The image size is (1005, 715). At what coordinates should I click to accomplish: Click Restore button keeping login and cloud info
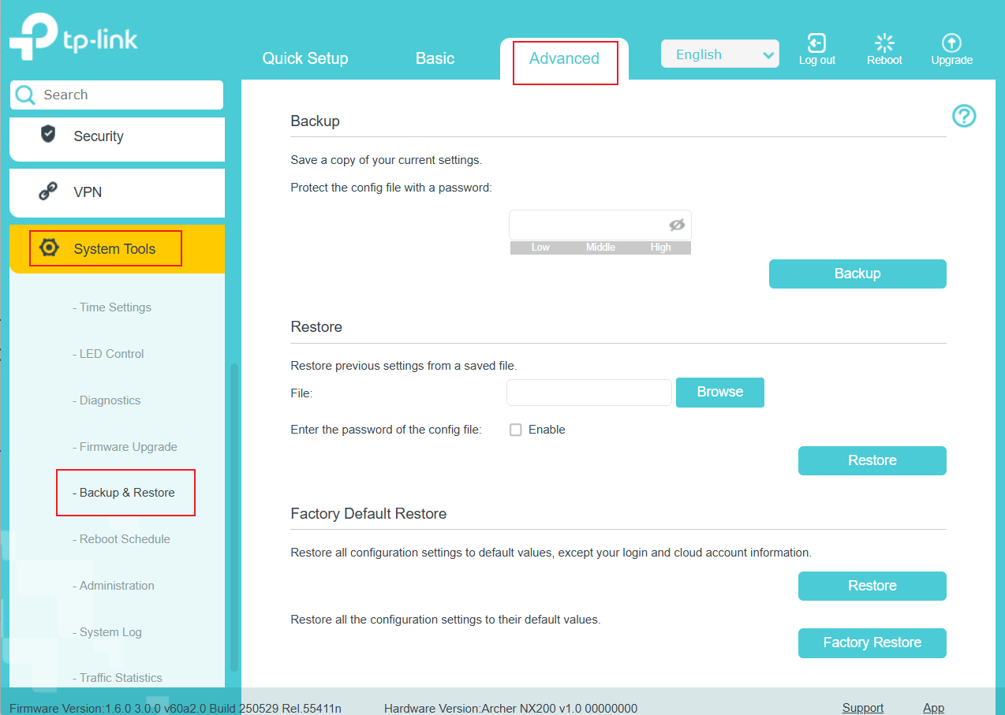pyautogui.click(x=872, y=586)
